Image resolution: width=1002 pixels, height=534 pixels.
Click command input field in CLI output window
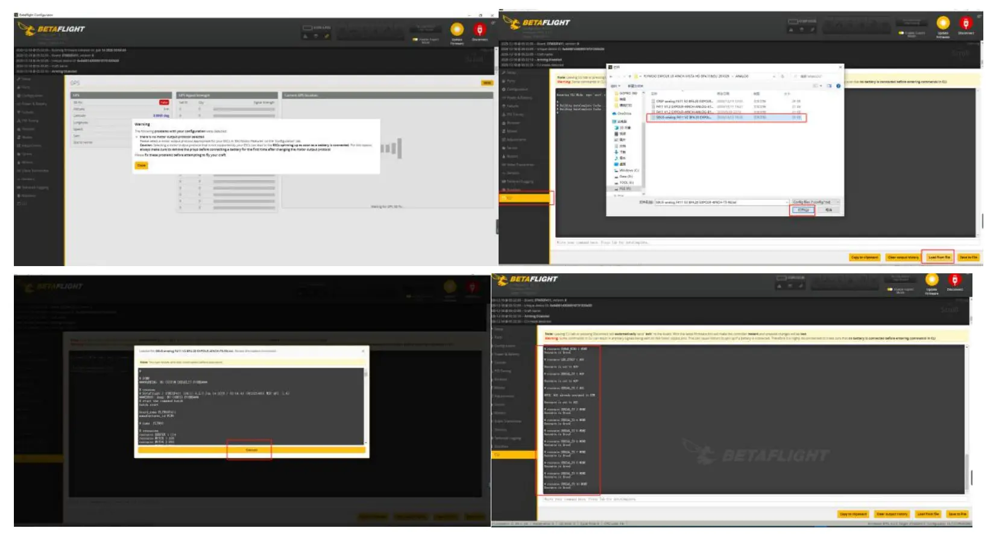(x=754, y=499)
